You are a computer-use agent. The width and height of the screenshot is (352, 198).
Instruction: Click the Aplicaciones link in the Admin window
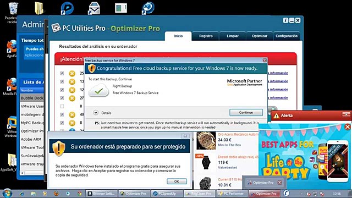coord(34,55)
